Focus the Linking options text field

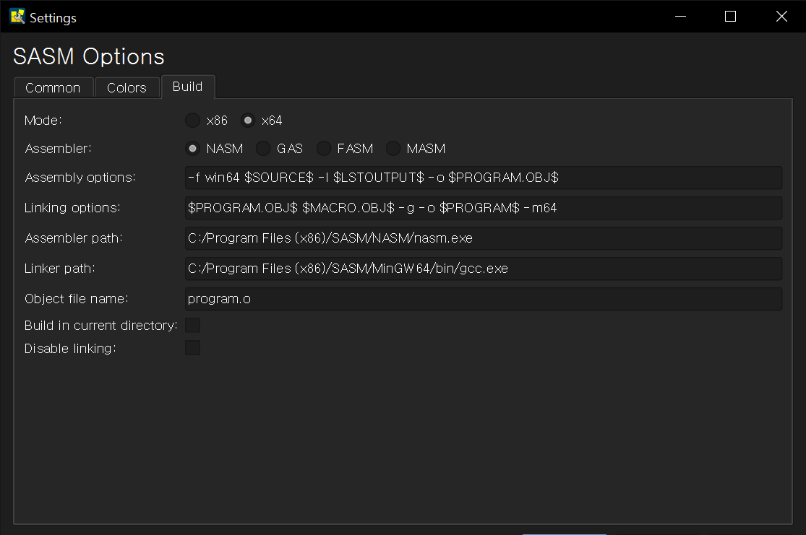pyautogui.click(x=483, y=208)
